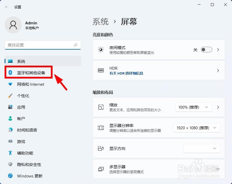Expand the 多显示器 section
This screenshot has width=232, height=184.
(x=218, y=169)
